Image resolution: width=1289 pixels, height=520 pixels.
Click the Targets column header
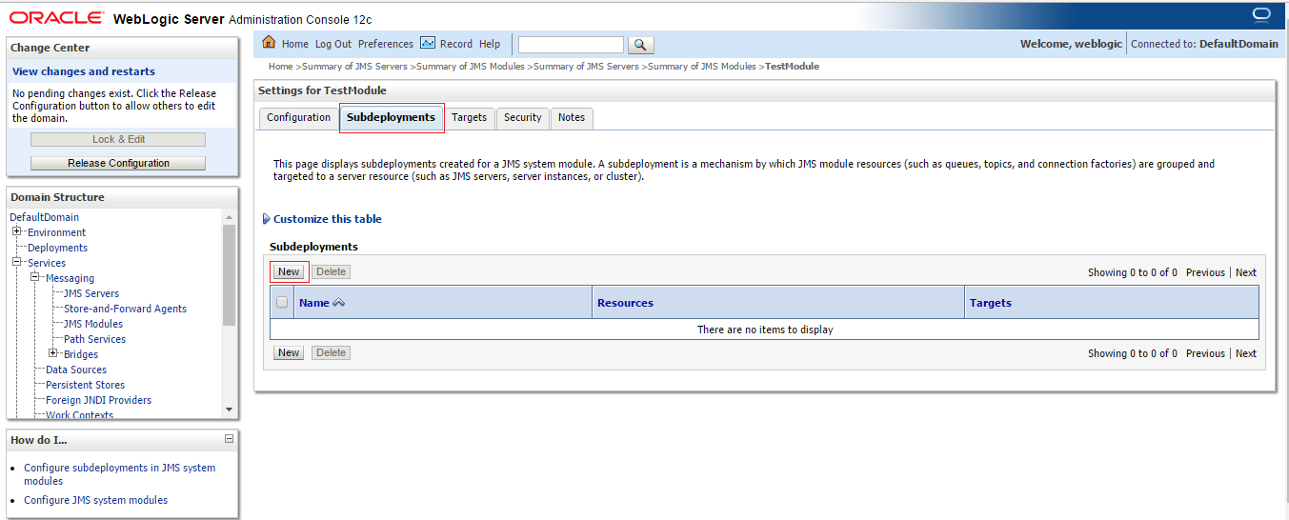(990, 303)
